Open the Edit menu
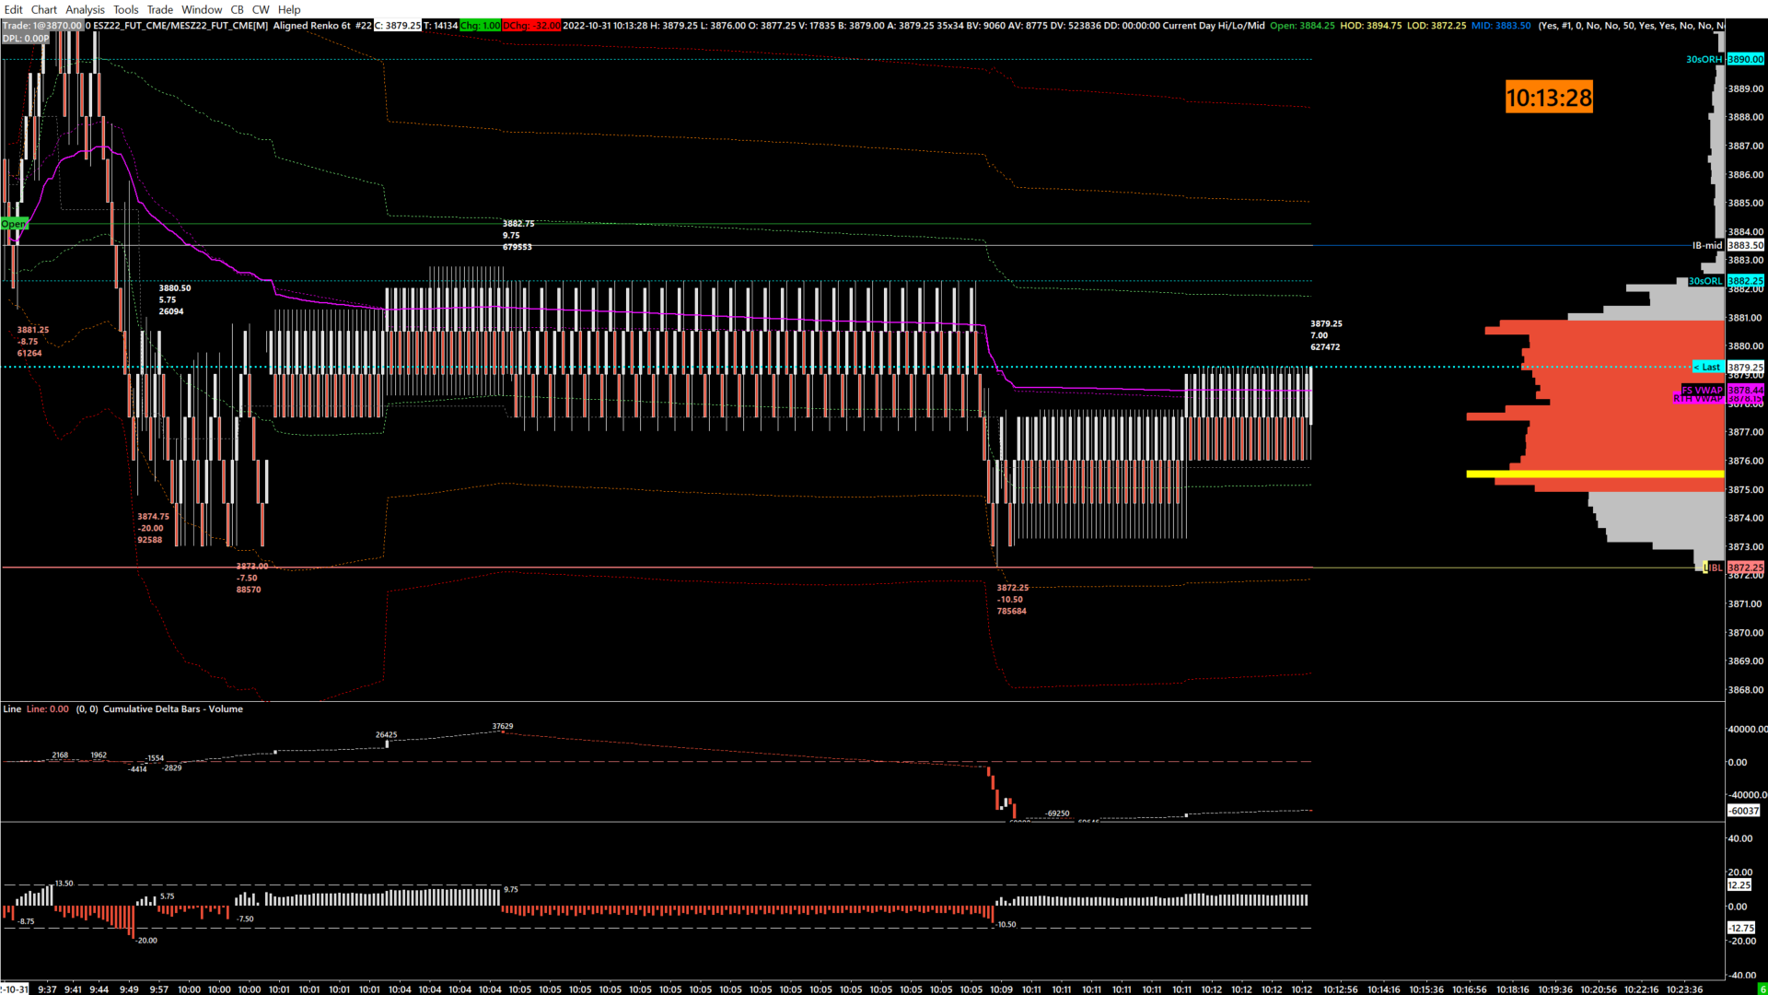 pos(14,9)
